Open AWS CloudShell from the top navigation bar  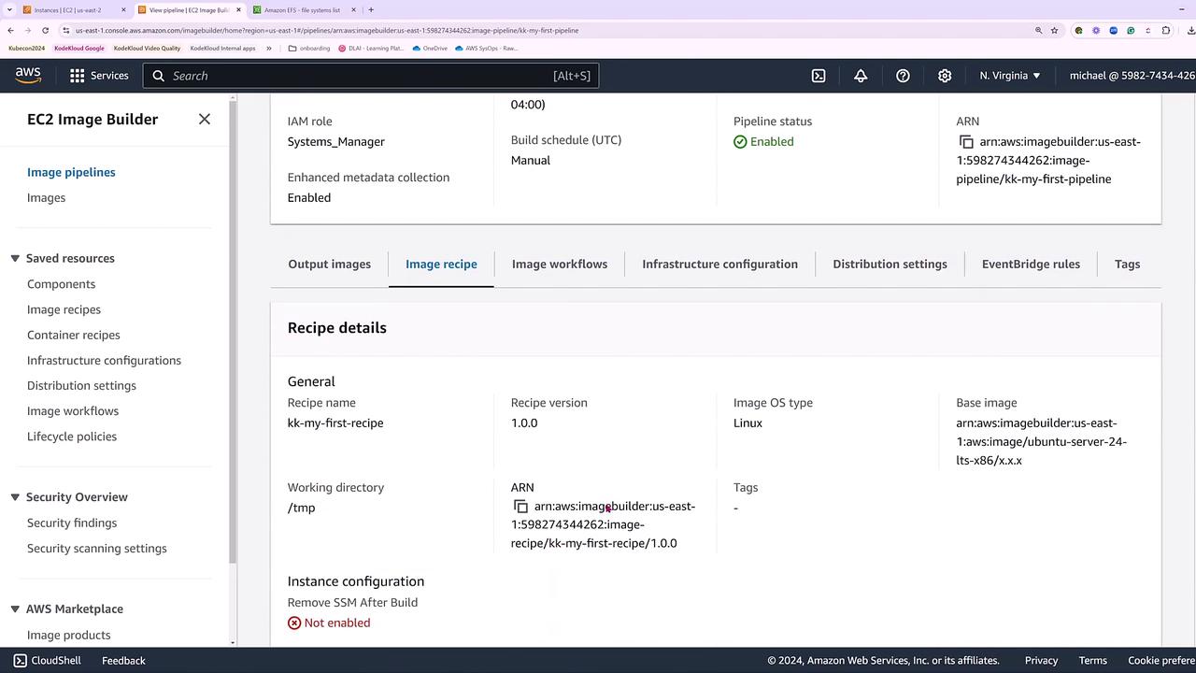(819, 76)
